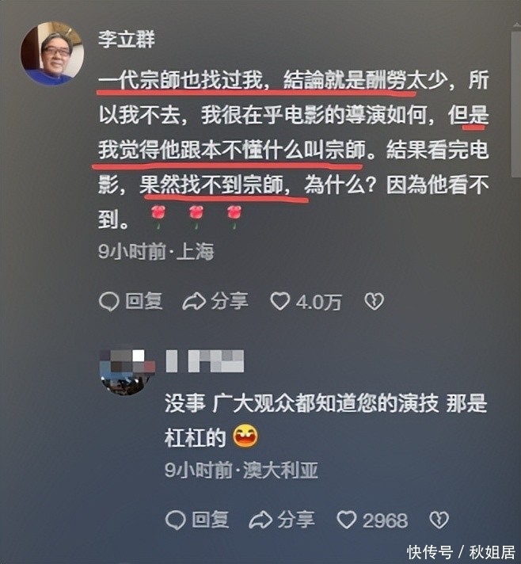Click the reply speech-bubble icon under 李立群's comment
The image size is (521, 564).
click(108, 302)
